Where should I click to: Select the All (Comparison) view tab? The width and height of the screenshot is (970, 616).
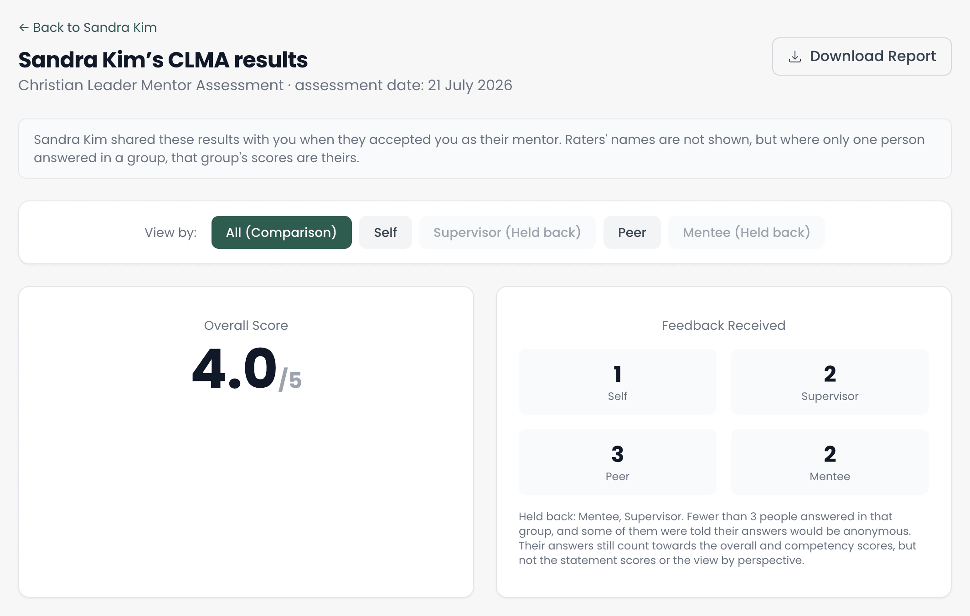pyautogui.click(x=281, y=232)
